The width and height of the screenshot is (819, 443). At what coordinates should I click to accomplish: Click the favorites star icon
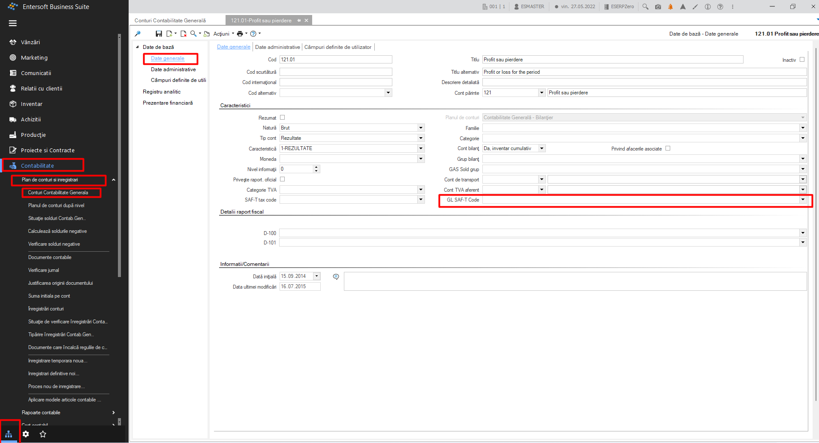pos(43,434)
